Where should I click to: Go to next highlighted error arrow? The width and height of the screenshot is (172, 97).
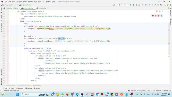pos(168,11)
